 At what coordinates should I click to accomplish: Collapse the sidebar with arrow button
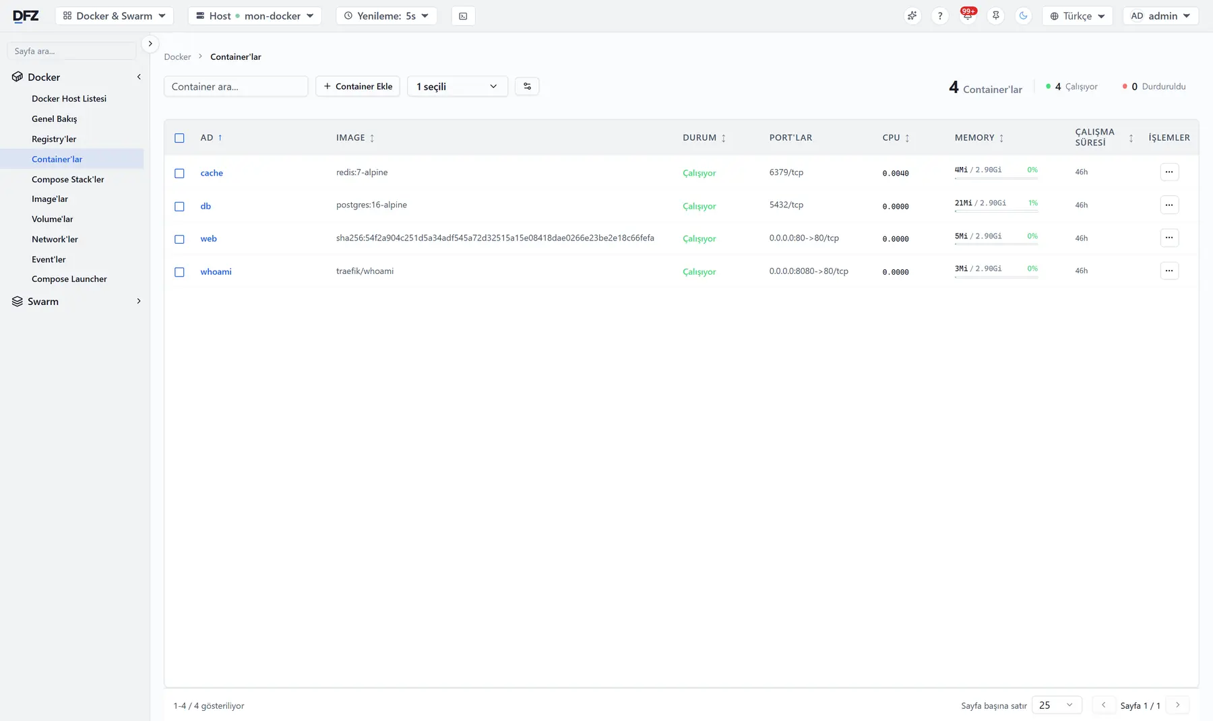pyautogui.click(x=150, y=44)
